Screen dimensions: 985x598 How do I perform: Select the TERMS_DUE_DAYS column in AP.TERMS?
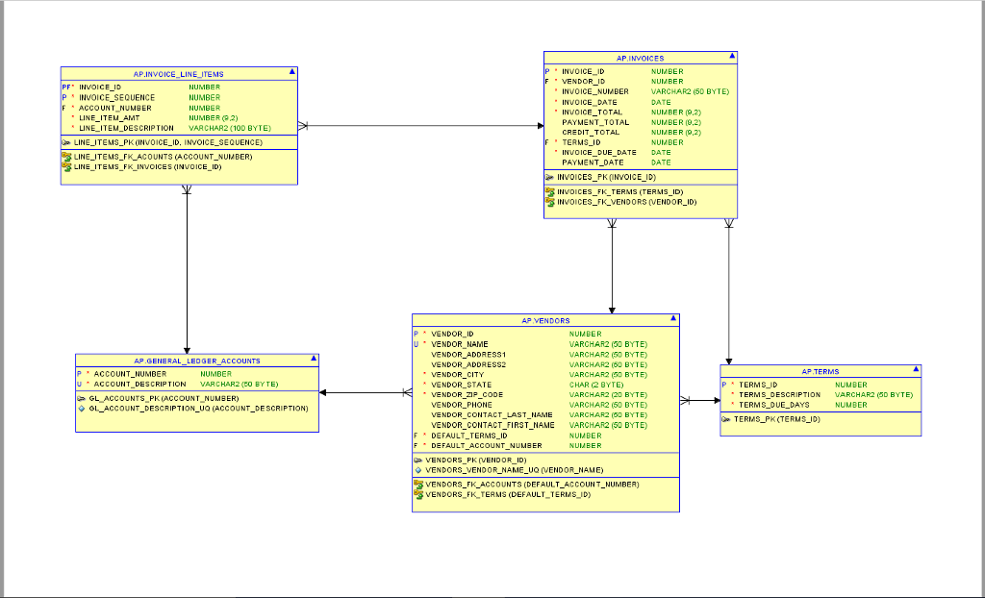[773, 405]
